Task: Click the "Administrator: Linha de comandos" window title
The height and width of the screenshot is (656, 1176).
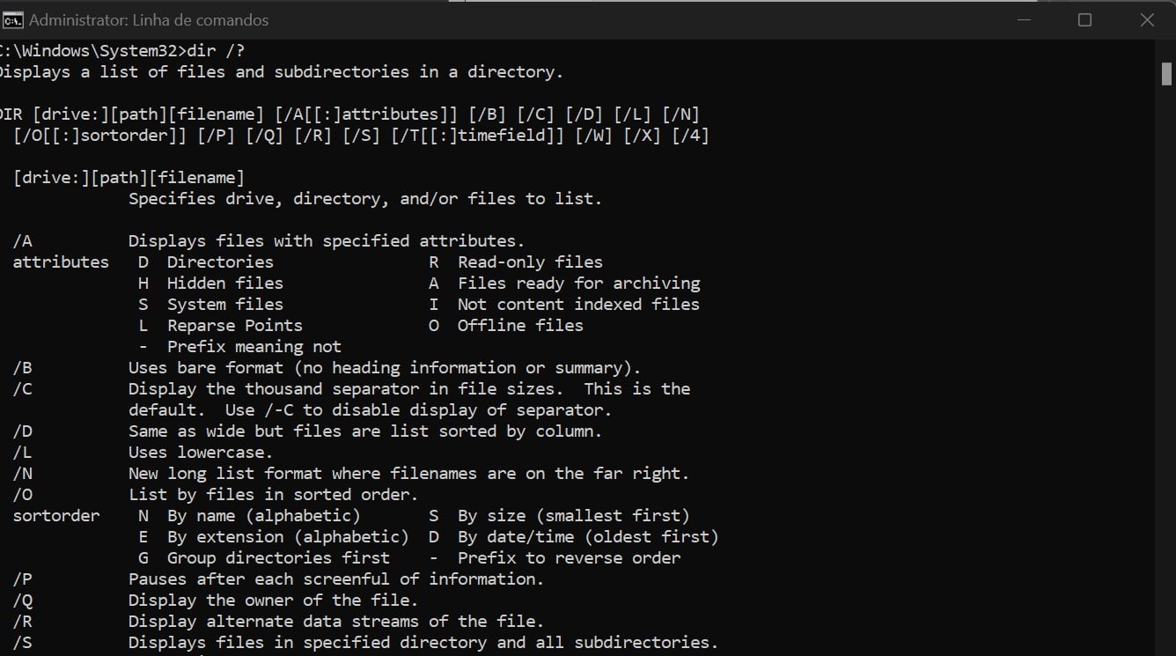Action: tap(149, 19)
